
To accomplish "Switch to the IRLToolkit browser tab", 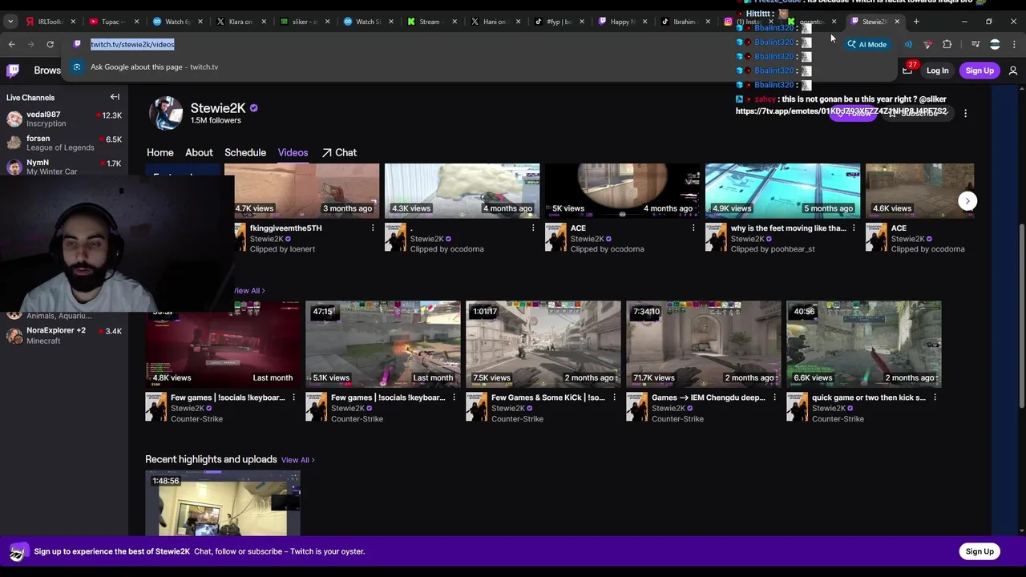I will [x=50, y=22].
